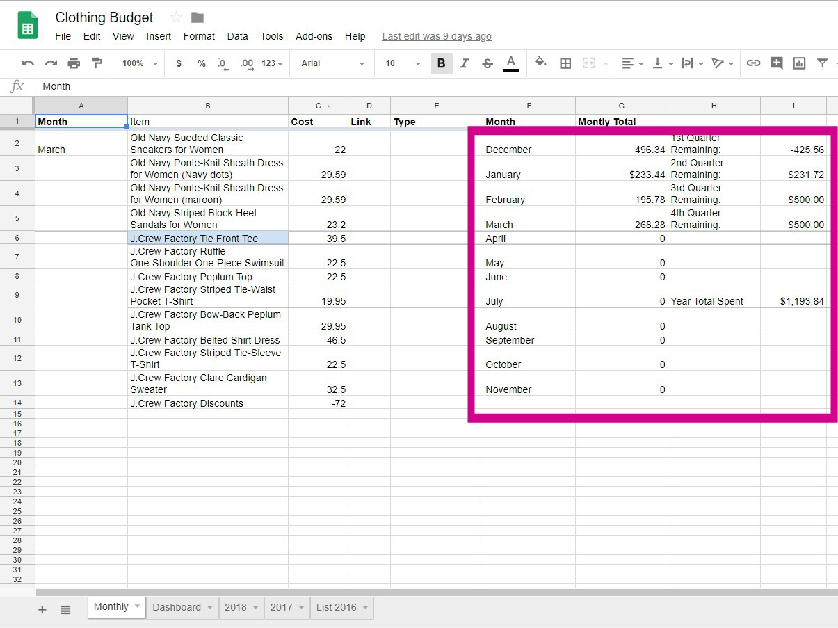Open the Borders tool
The width and height of the screenshot is (838, 628).
pyautogui.click(x=565, y=63)
